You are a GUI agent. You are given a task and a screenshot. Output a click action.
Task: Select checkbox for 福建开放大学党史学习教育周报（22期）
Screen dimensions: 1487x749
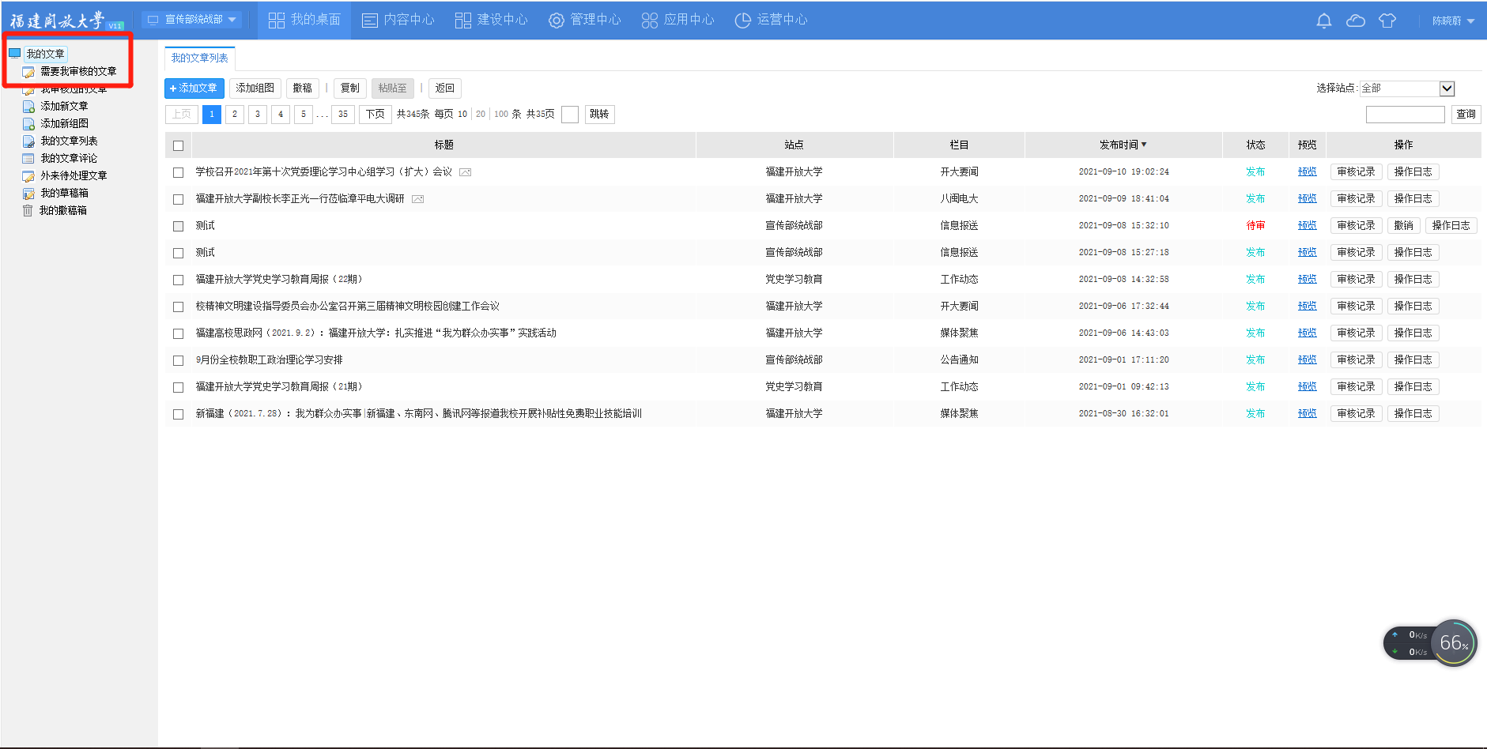(x=178, y=280)
